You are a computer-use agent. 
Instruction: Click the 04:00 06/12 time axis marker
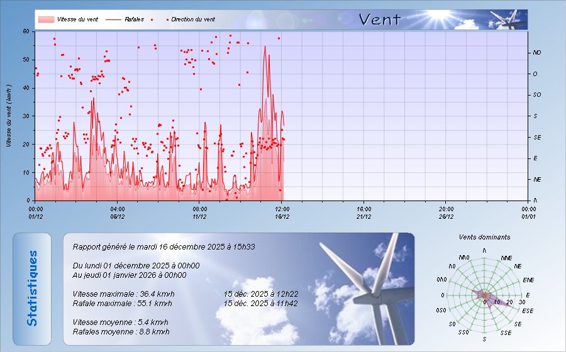[118, 212]
